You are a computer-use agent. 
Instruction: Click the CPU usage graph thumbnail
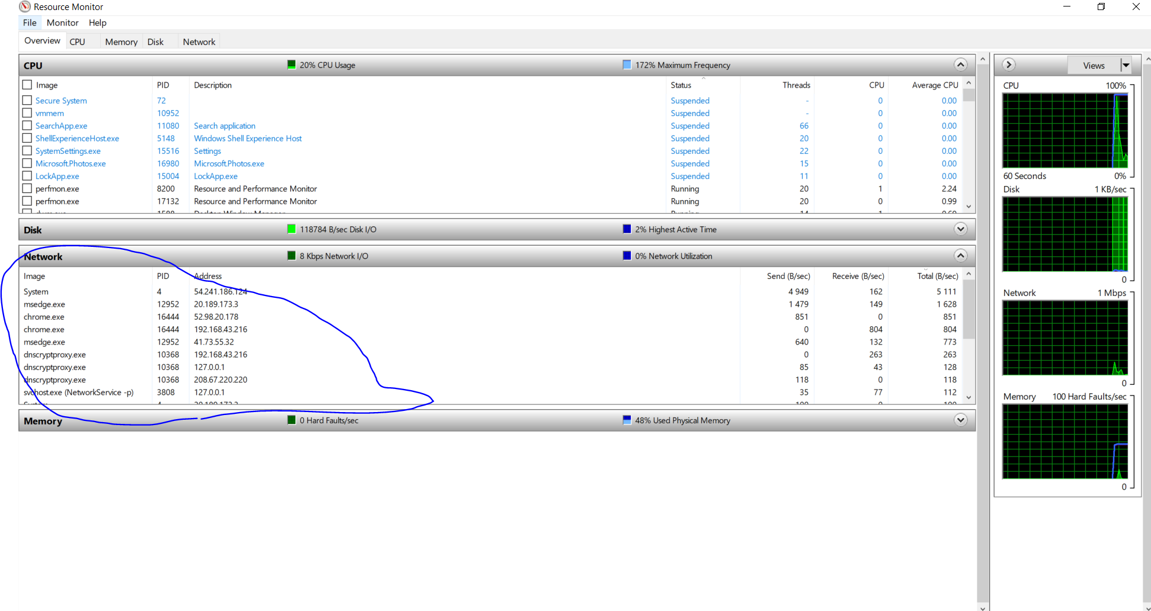[x=1065, y=130]
